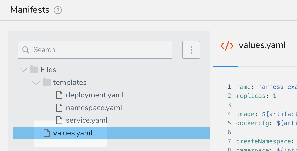Select namespace.yaml in the file tree
Image resolution: width=297 pixels, height=151 pixels.
tap(94, 108)
